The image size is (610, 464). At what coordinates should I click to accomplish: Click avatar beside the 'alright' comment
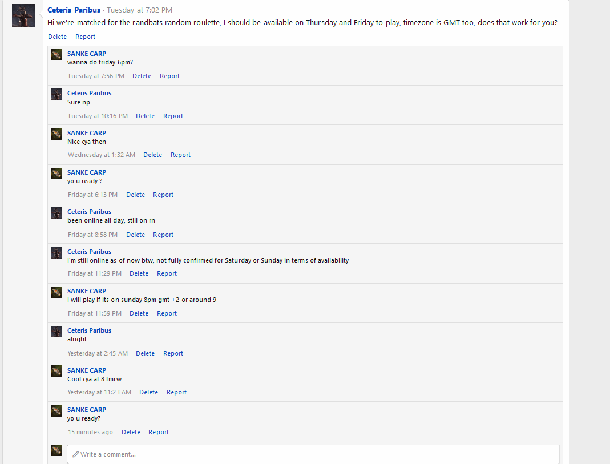(56, 332)
